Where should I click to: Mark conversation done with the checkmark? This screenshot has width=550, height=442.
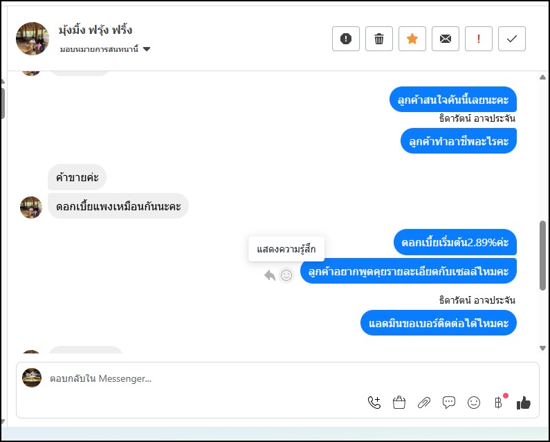[x=512, y=39]
